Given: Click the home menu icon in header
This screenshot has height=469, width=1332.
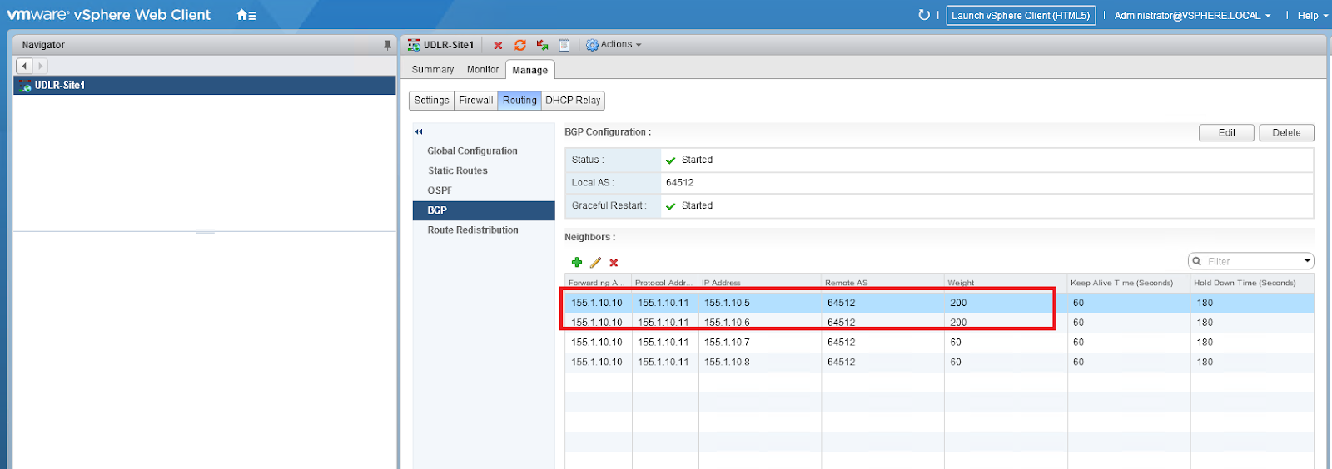Looking at the screenshot, I should click(246, 15).
